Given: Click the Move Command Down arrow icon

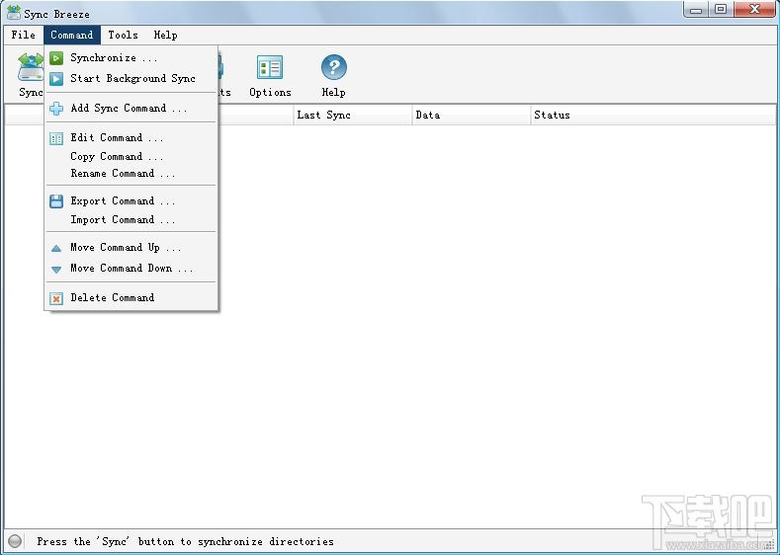Looking at the screenshot, I should tap(56, 270).
